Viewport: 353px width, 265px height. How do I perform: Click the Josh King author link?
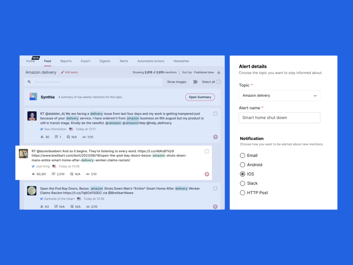(x=43, y=166)
